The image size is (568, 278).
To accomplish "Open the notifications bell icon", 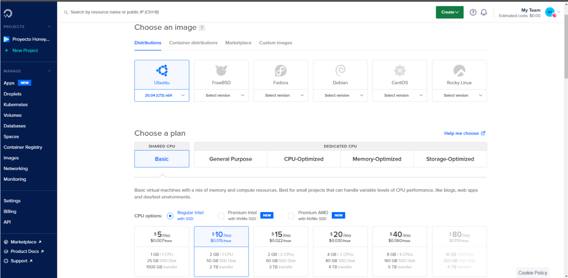I will click(x=484, y=12).
